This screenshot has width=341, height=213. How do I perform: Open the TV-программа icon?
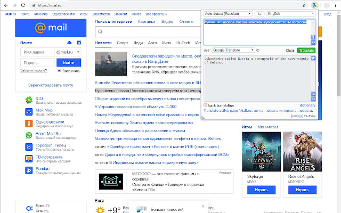click(x=29, y=159)
